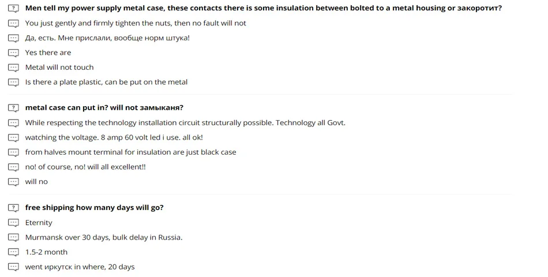Select answer 'went иркутск in where, 20 days'
Screen dimensions: 548x277
point(80,267)
